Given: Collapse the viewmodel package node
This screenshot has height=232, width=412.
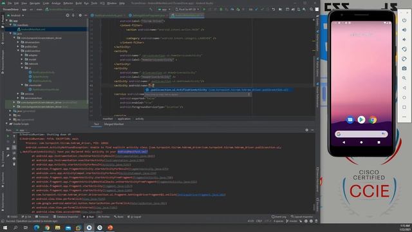Looking at the screenshot, I should point(22,85).
